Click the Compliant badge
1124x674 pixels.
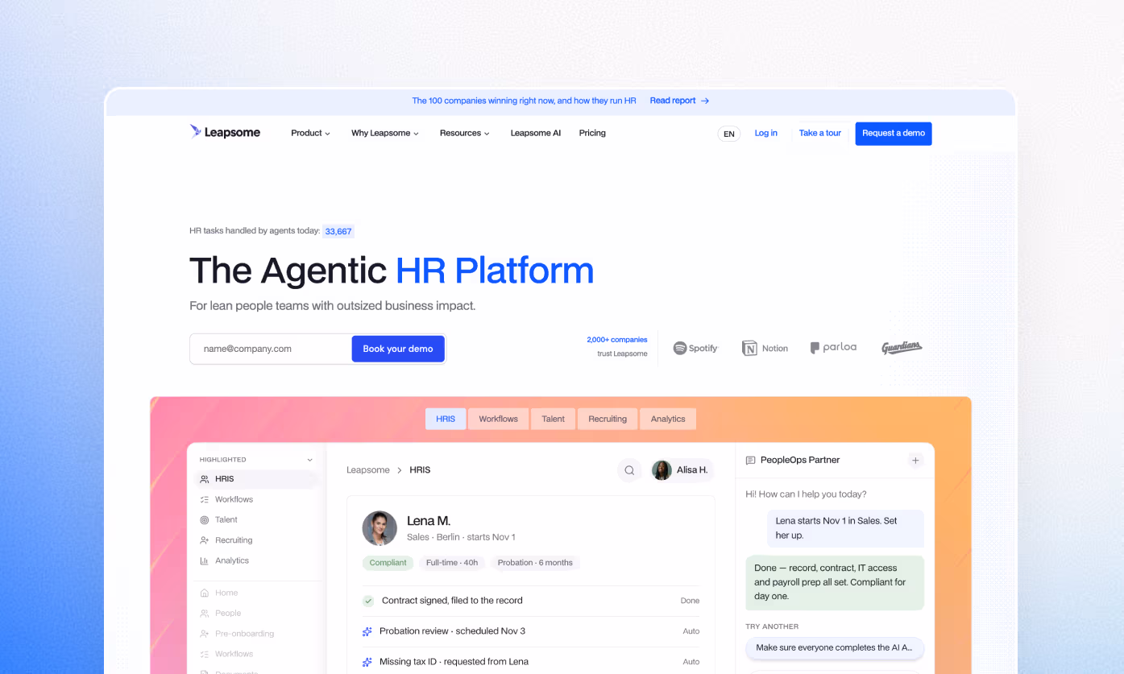click(388, 563)
